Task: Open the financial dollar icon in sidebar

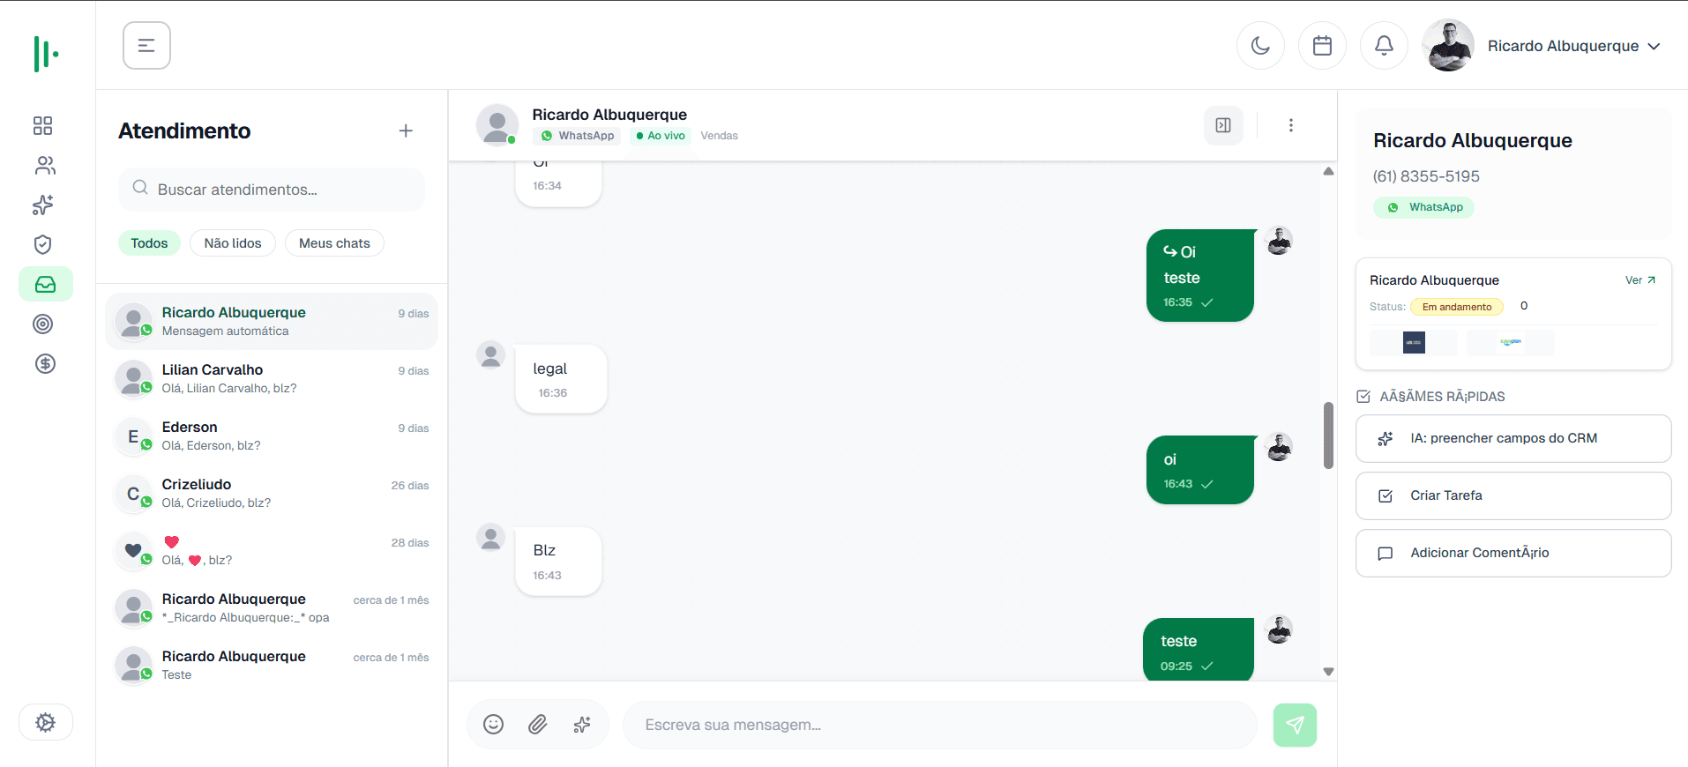Action: click(x=45, y=363)
